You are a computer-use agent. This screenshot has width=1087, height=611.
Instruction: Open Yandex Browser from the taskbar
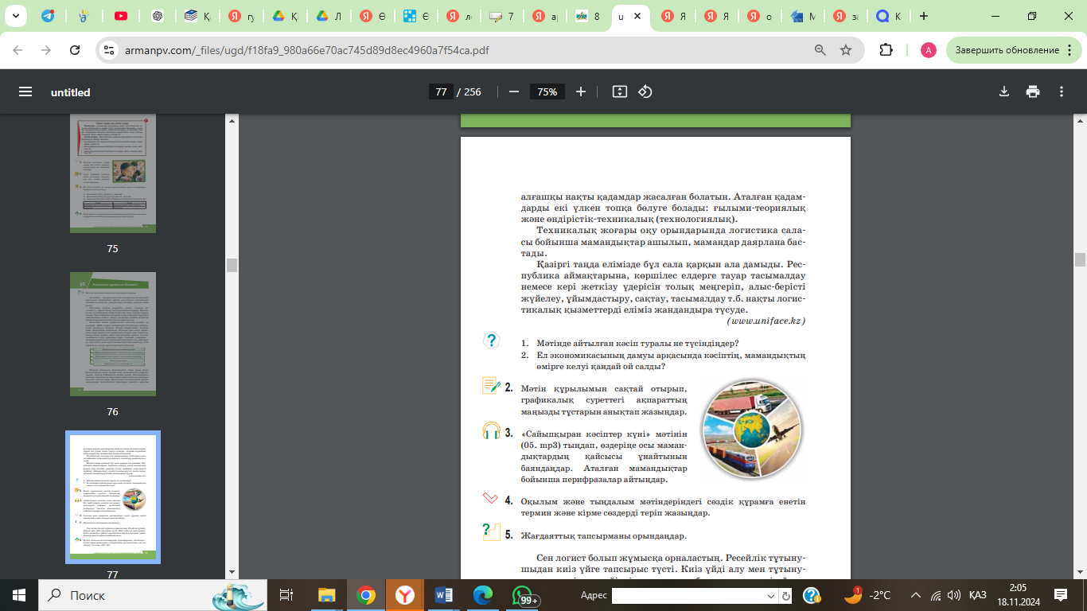point(406,595)
